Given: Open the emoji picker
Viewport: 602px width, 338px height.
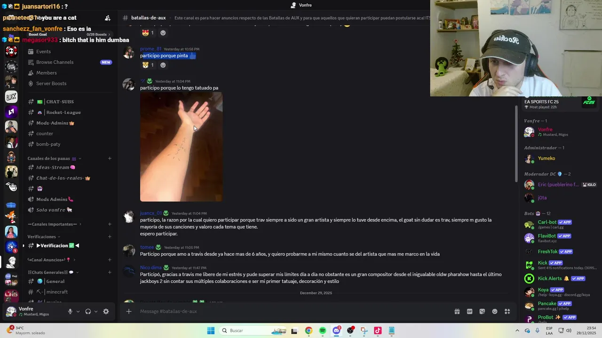Looking at the screenshot, I should coord(495,311).
